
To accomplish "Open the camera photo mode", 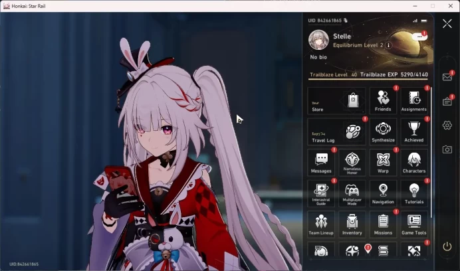I will pyautogui.click(x=447, y=149).
